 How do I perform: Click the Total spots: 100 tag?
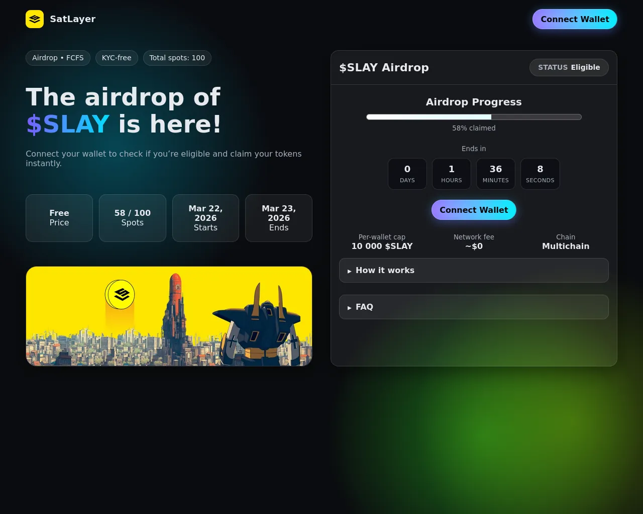point(177,58)
